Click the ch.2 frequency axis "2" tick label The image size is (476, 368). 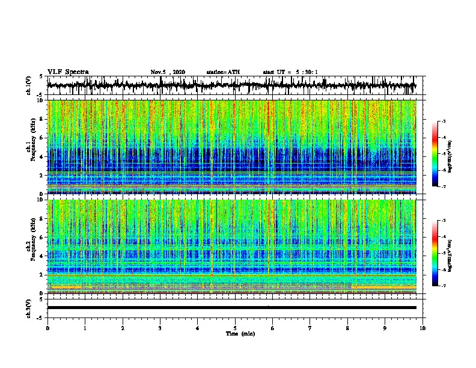pyautogui.click(x=41, y=275)
